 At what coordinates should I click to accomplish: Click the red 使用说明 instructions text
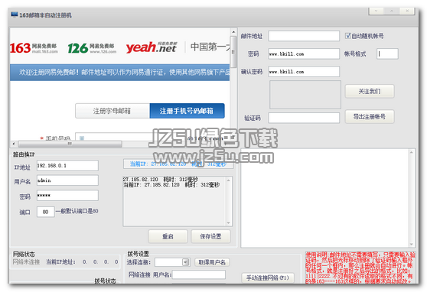coord(360,268)
